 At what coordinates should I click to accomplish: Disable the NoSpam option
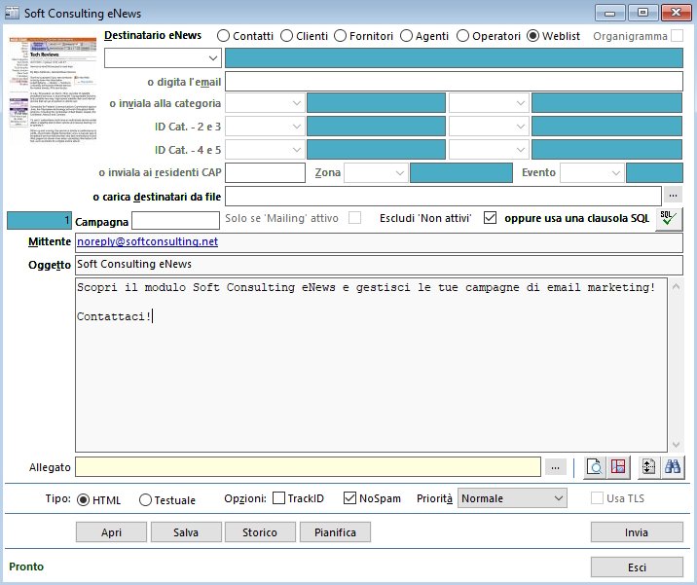pos(349,497)
